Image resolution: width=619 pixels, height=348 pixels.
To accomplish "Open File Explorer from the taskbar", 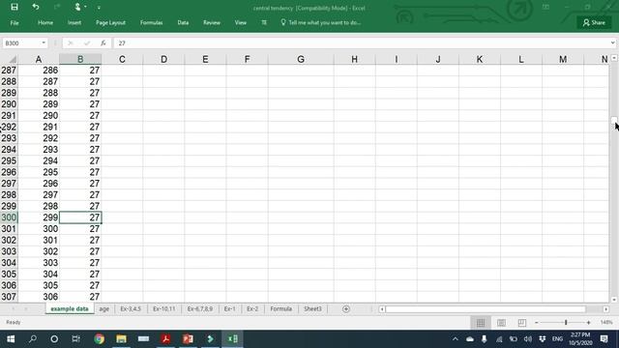I will 121,339.
